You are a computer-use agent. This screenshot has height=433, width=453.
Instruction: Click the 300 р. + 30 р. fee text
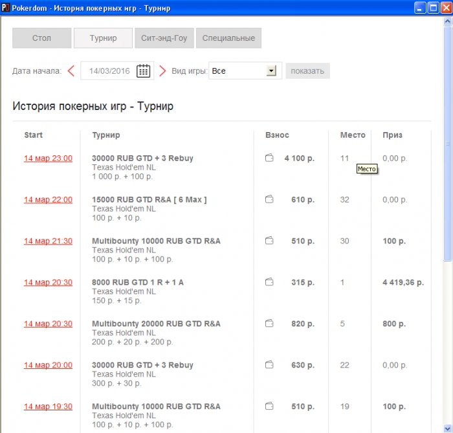click(x=116, y=383)
